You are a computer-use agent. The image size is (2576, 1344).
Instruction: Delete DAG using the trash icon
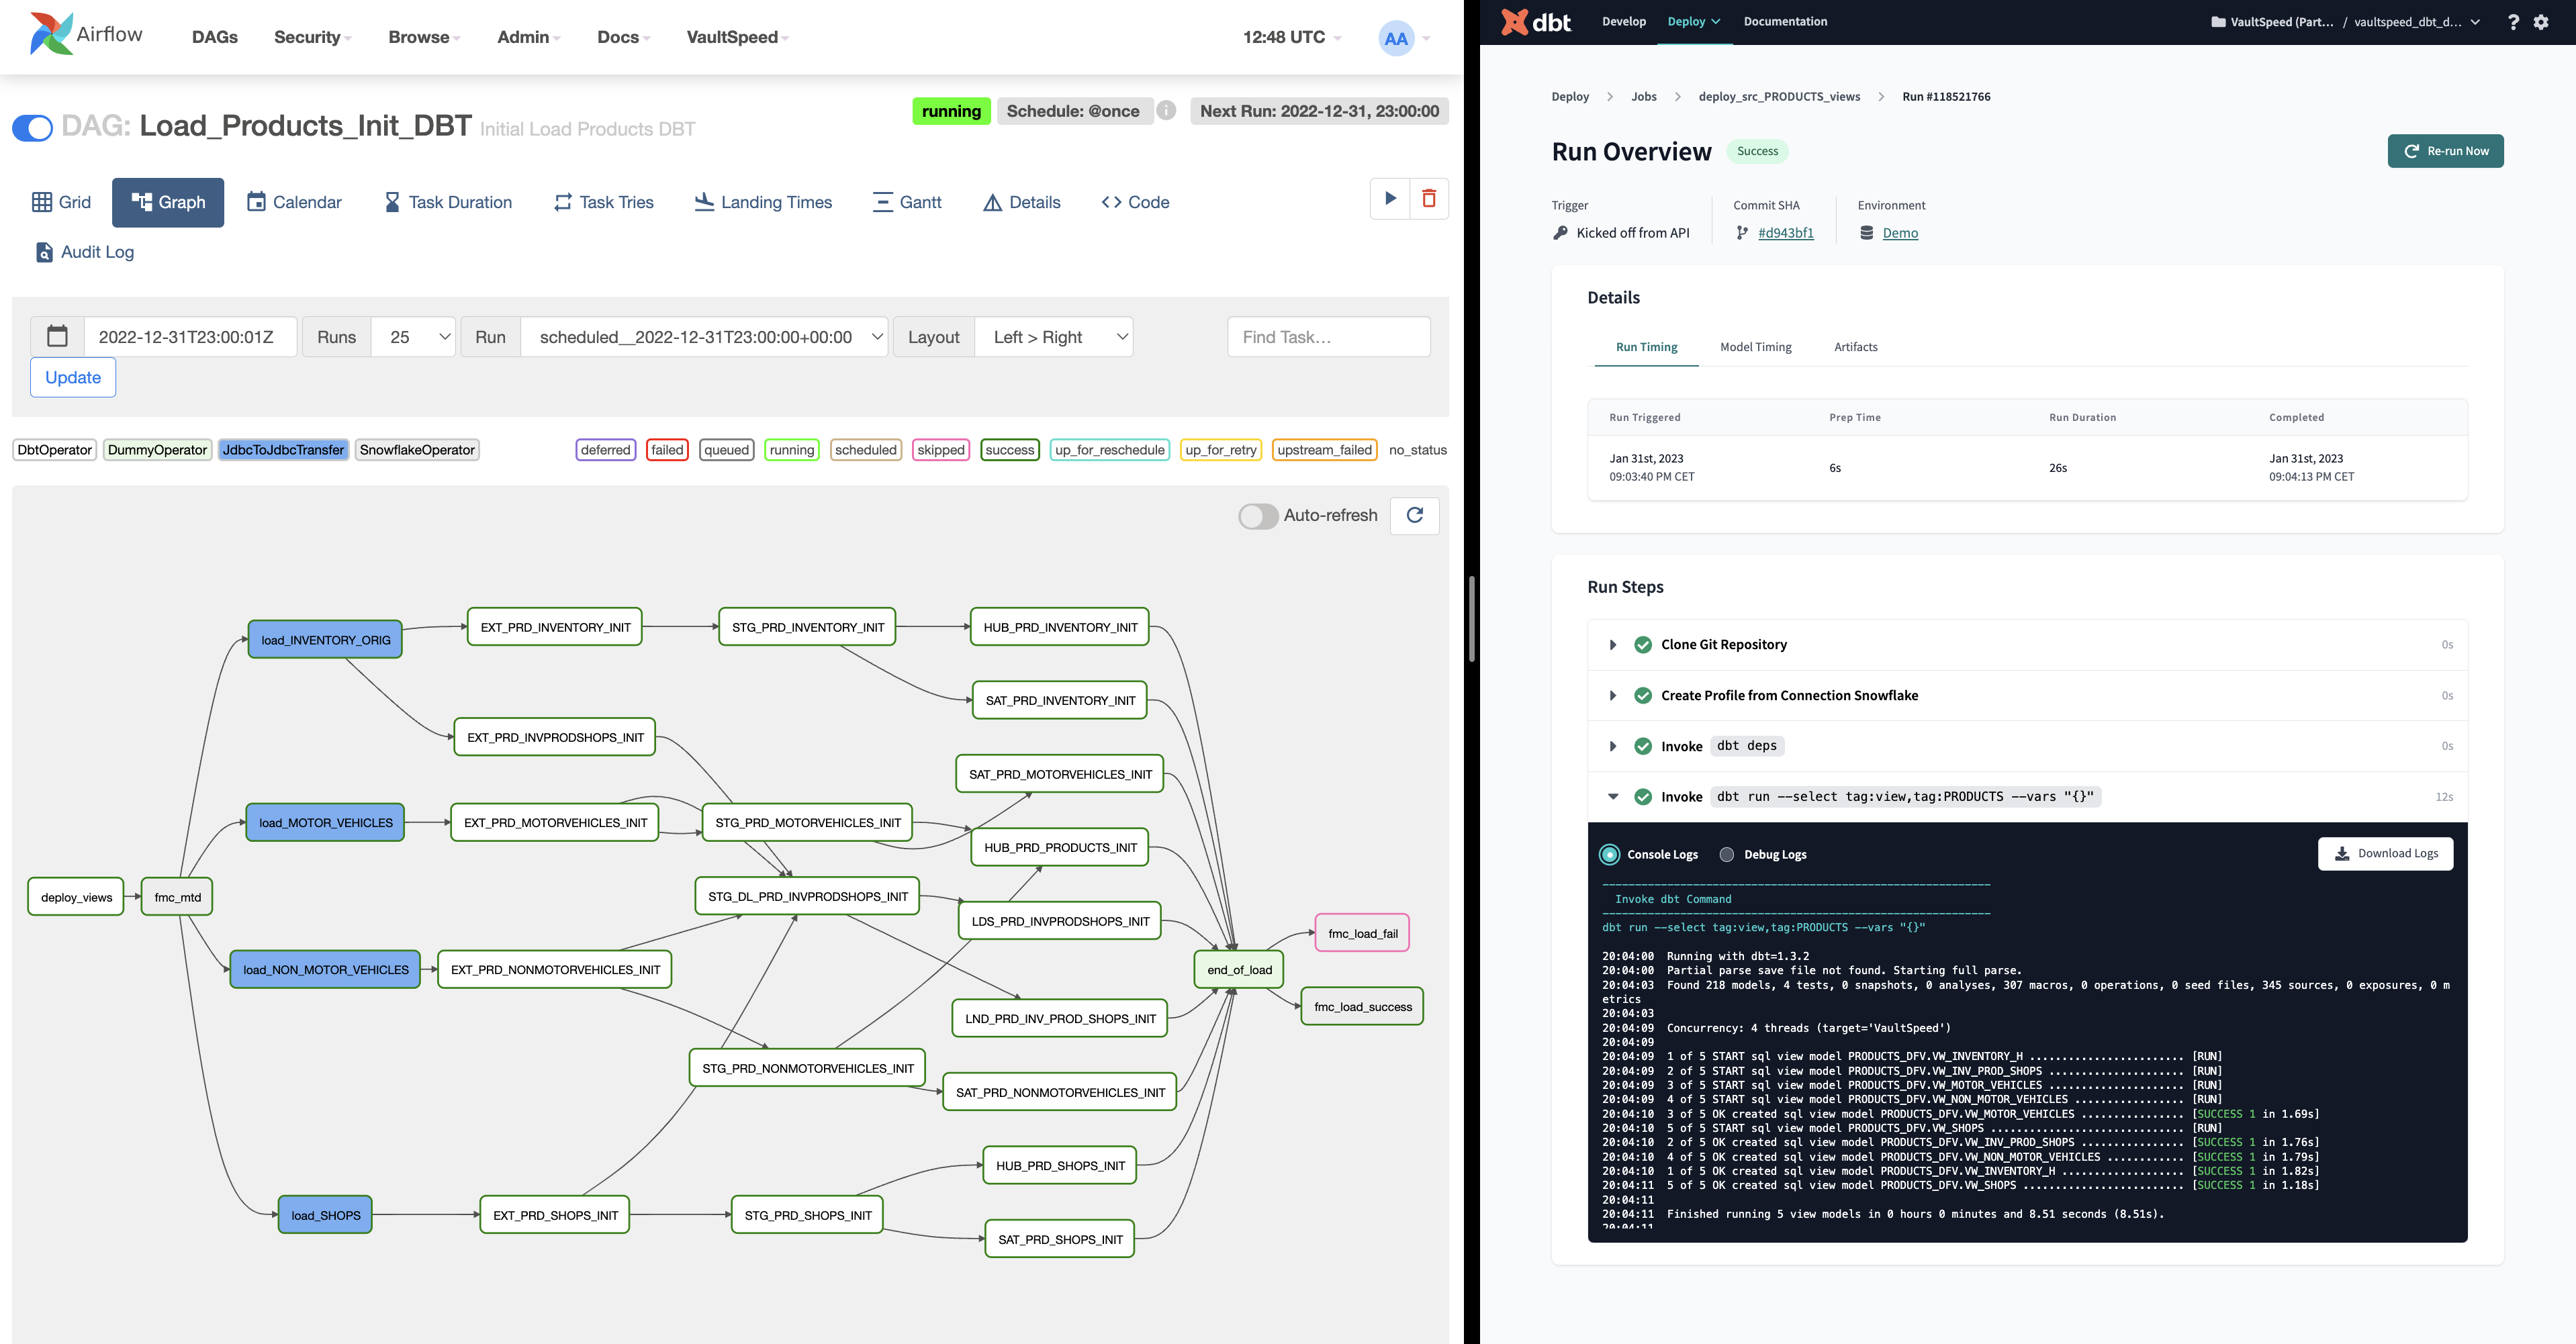pyautogui.click(x=1429, y=199)
